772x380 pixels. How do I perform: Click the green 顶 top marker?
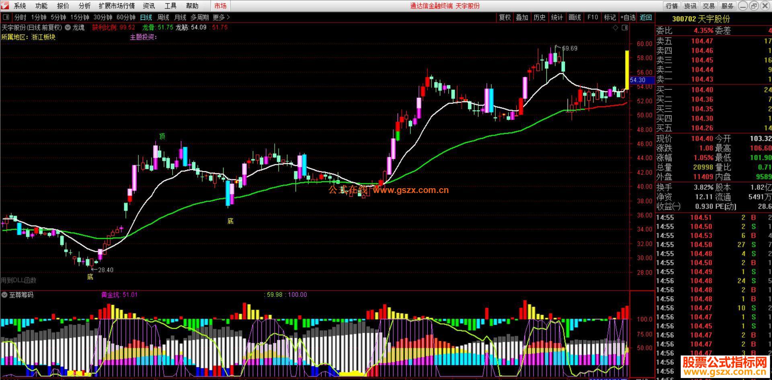[x=162, y=136]
